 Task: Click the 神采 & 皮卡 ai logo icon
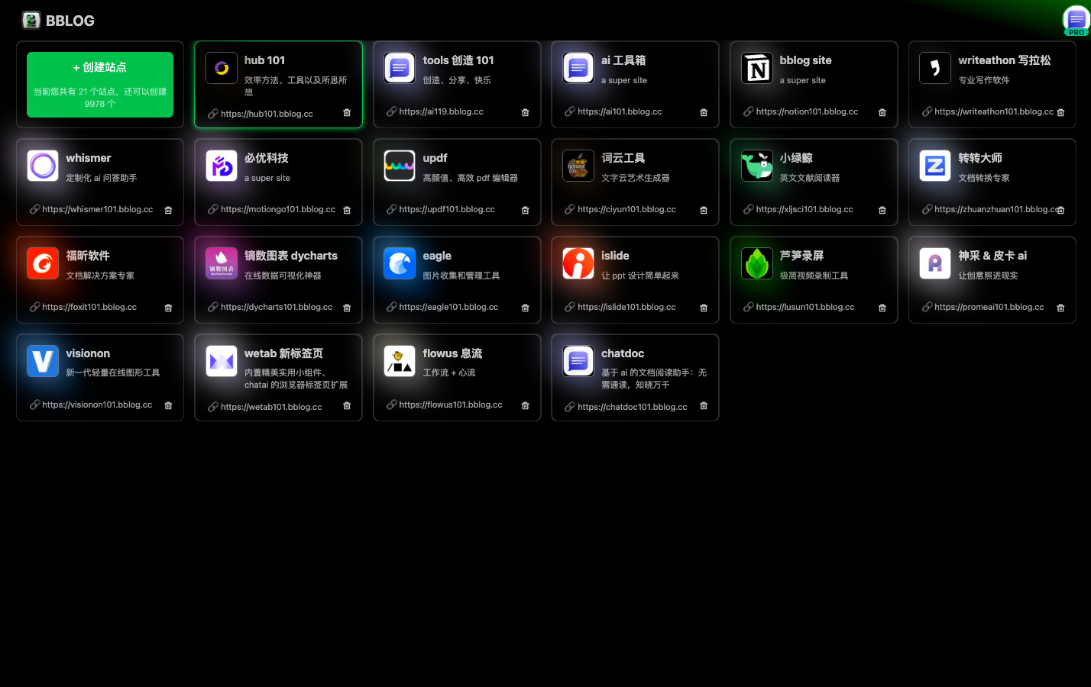coord(935,263)
